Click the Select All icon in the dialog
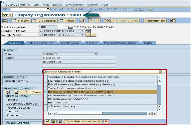This screenshot has width=191, height=125. point(54,121)
